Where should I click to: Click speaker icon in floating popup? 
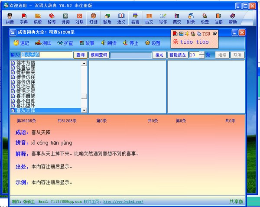187,34
